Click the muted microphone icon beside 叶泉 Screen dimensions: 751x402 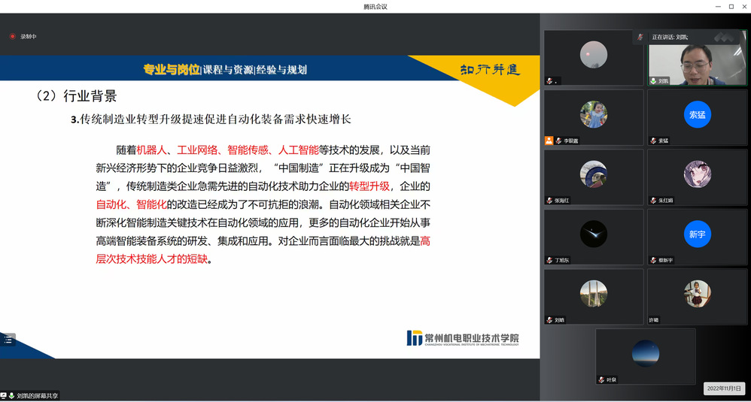click(601, 379)
